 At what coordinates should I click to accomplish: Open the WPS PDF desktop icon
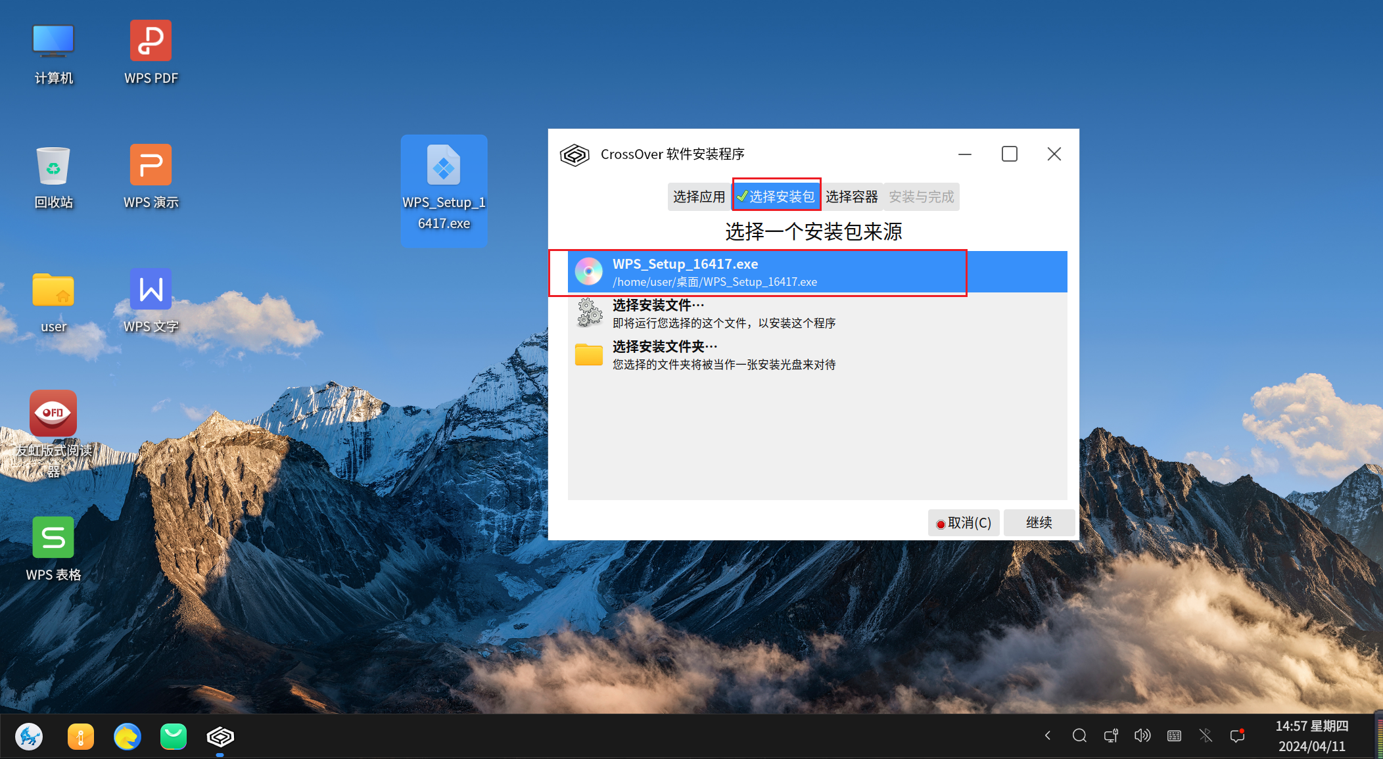coord(151,41)
